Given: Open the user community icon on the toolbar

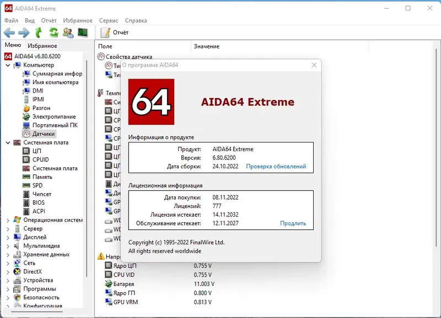Looking at the screenshot, I should [67, 32].
